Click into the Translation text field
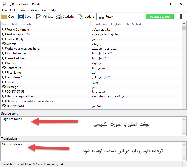This screenshot has width=187, height=167. click(91, 151)
